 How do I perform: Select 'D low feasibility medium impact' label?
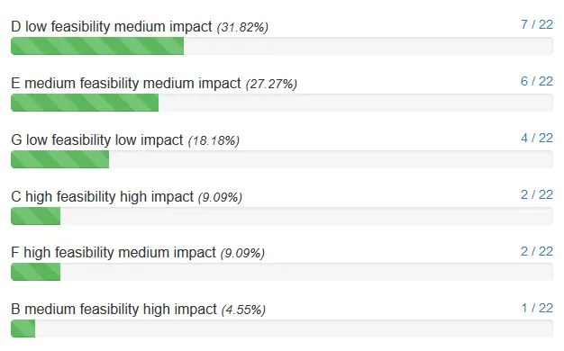(x=112, y=27)
